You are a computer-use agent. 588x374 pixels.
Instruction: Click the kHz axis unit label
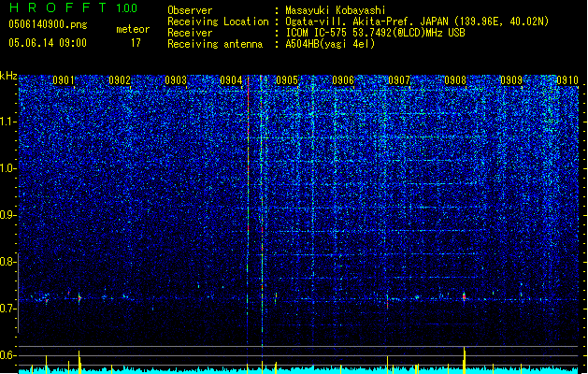click(x=8, y=76)
